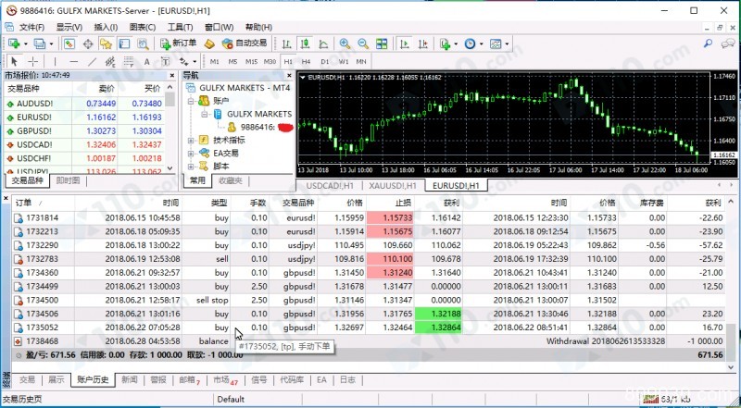Image resolution: width=741 pixels, height=408 pixels.
Task: Toggle the chart auto scroll icon
Action: point(404,43)
